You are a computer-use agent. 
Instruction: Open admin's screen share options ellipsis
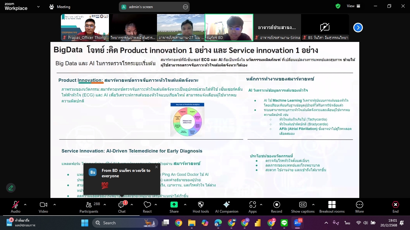coord(185,7)
